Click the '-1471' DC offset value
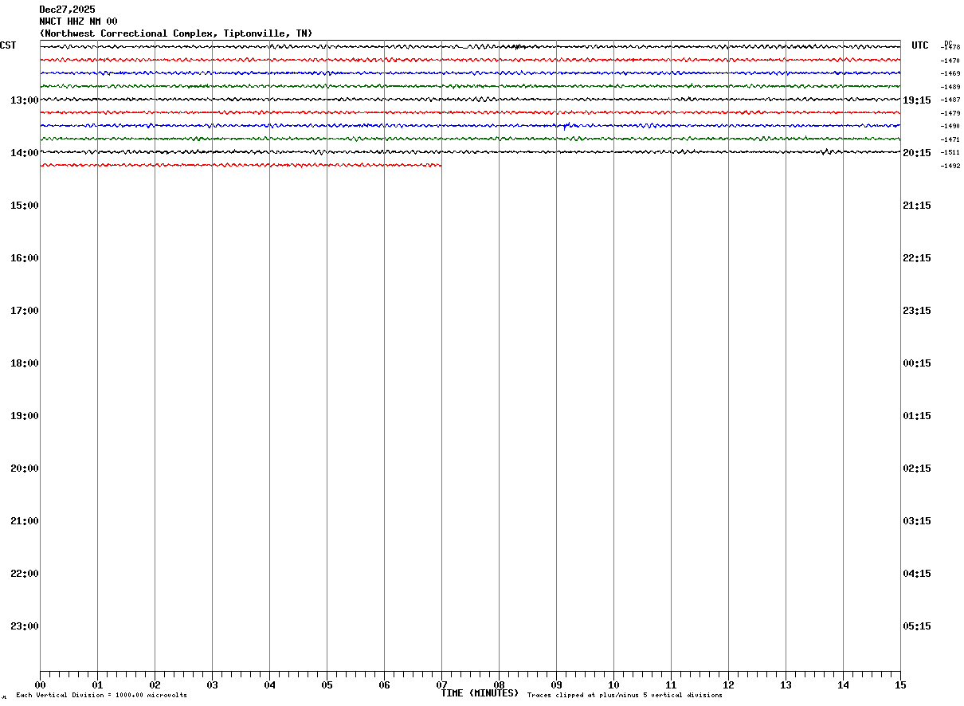Screen dimensions: 964x706 (x=950, y=139)
